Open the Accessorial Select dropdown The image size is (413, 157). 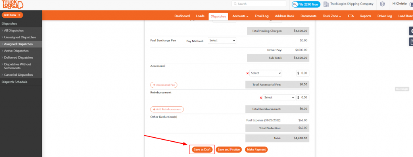pos(265,73)
